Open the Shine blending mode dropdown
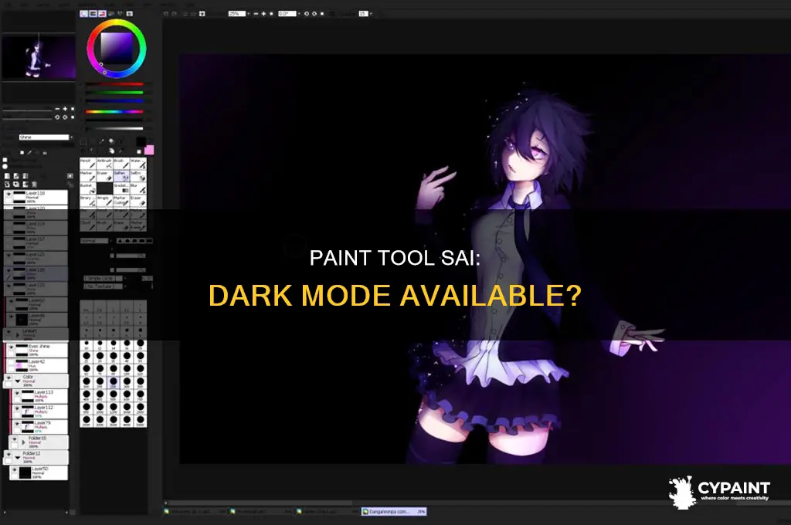This screenshot has height=525, width=791. [x=46, y=137]
